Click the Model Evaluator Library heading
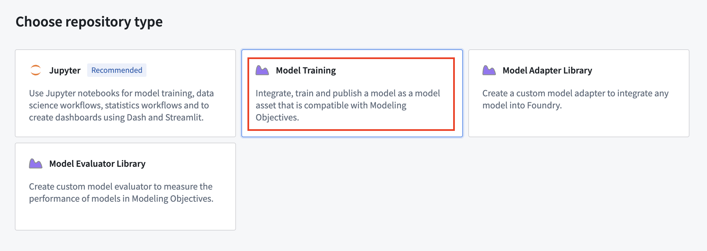This screenshot has height=251, width=707. (x=97, y=164)
